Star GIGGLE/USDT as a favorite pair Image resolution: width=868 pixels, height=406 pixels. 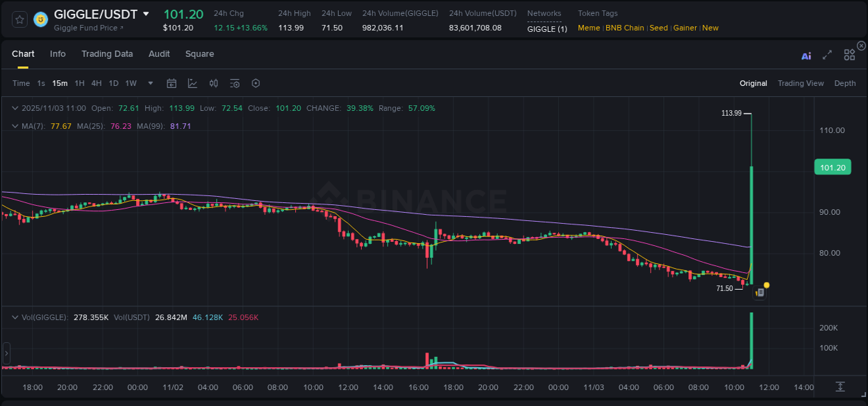click(19, 19)
